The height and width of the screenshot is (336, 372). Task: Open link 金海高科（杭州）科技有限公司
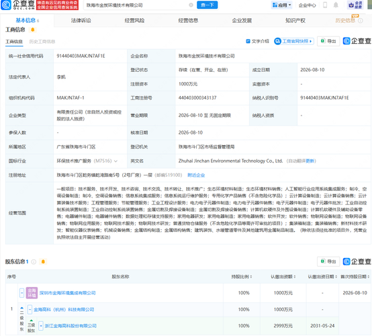[64, 310]
